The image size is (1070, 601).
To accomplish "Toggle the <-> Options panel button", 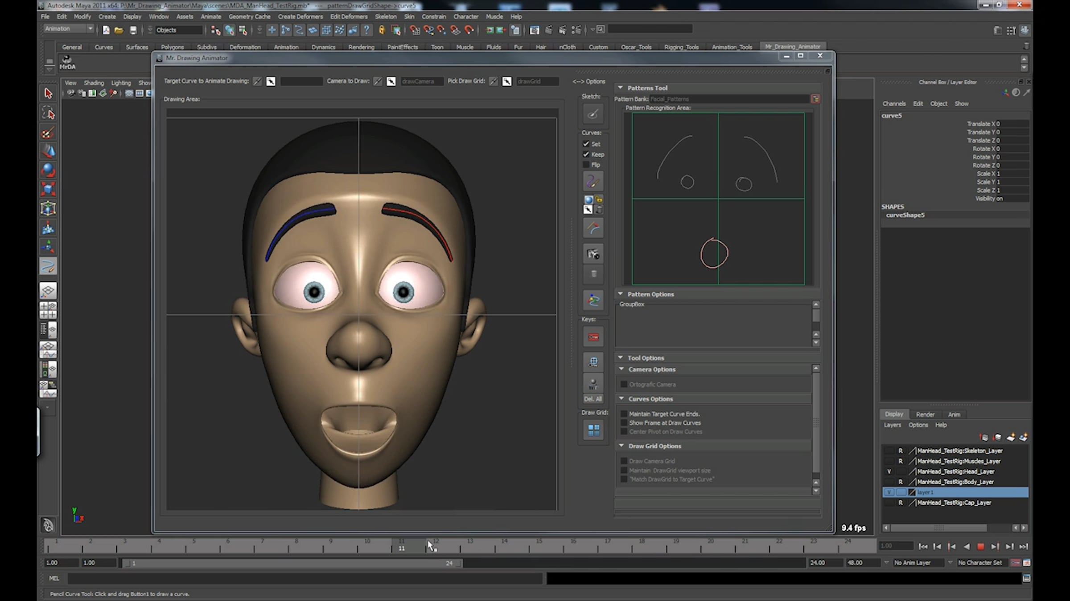I will click(588, 81).
